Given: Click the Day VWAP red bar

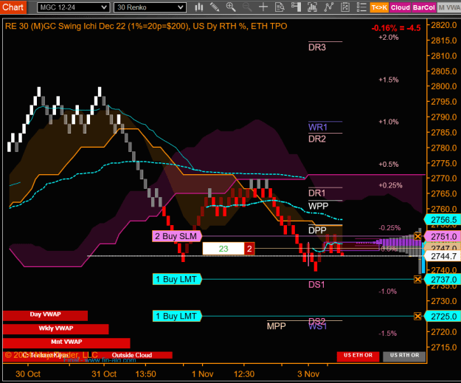Looking at the screenshot, I should pos(45,315).
